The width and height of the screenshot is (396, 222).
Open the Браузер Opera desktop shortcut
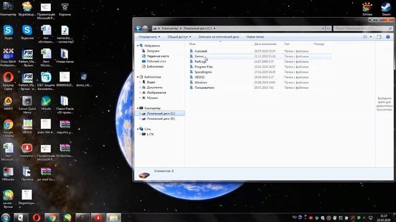[8, 81]
